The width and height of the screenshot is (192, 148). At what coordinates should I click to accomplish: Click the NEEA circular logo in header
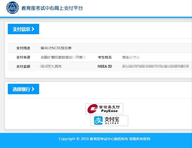12,8
